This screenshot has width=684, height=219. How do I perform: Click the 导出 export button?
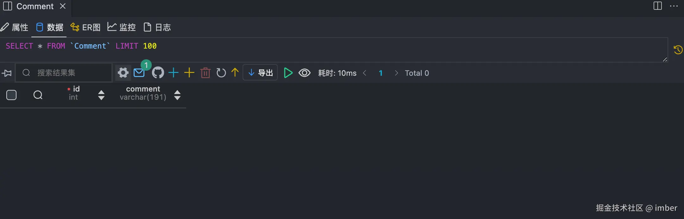click(260, 73)
